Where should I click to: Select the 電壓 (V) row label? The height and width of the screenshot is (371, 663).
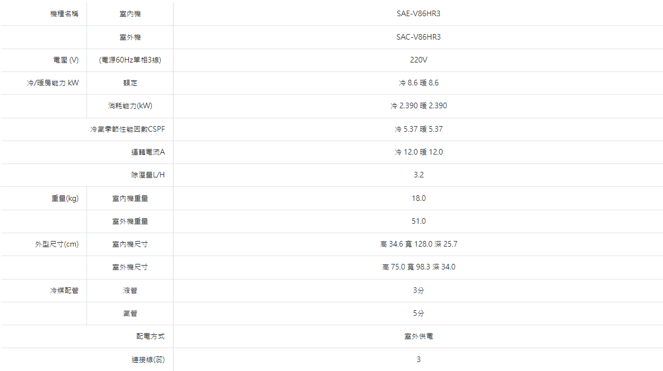(x=65, y=60)
